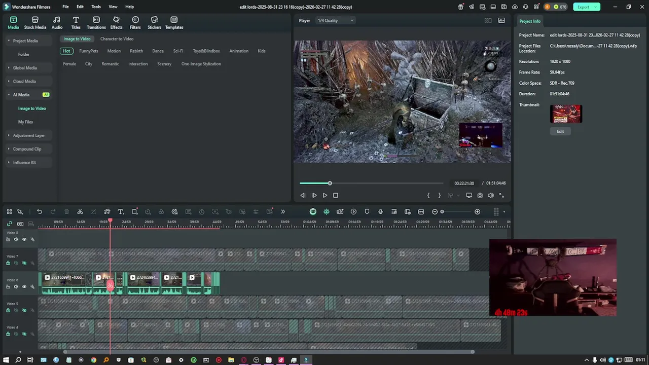The height and width of the screenshot is (365, 649).
Task: Open the player volume control
Action: coord(490,195)
